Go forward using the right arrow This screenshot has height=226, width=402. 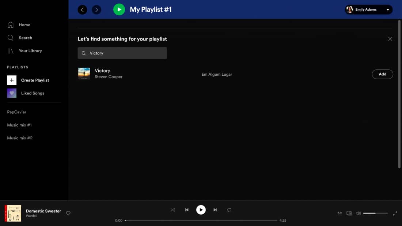coord(96,10)
